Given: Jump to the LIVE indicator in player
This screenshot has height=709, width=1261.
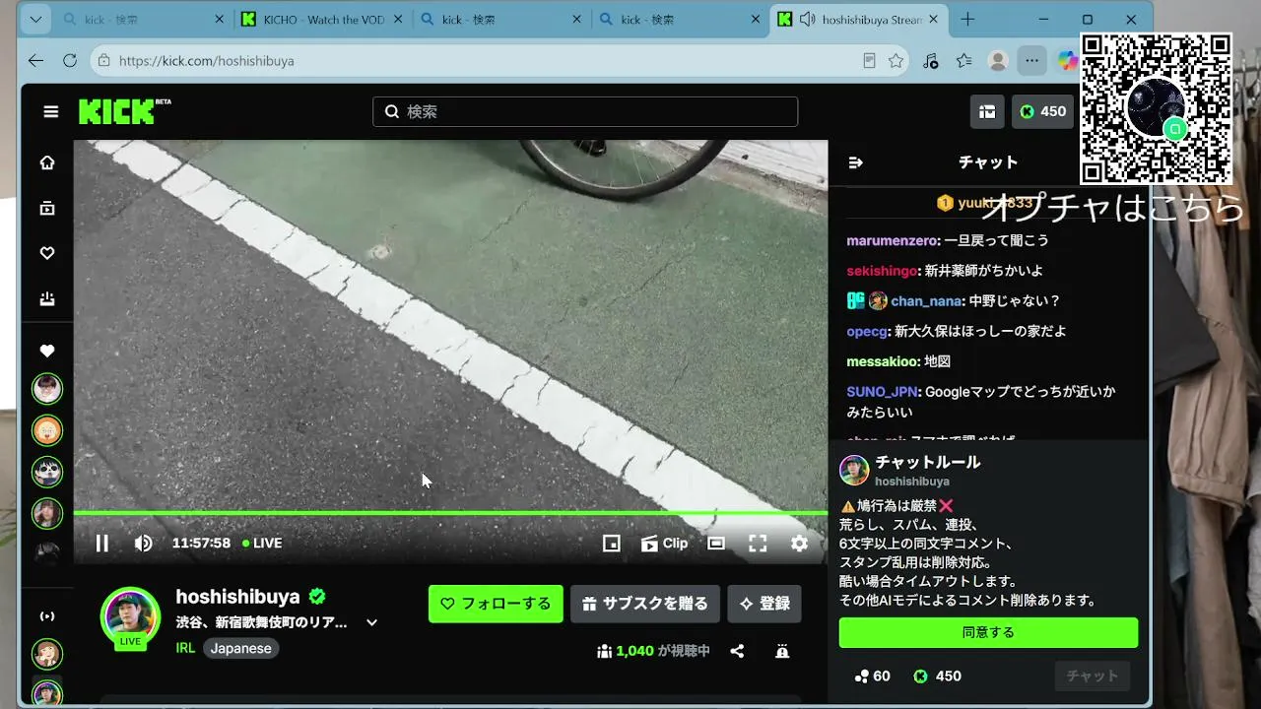Looking at the screenshot, I should coord(262,543).
